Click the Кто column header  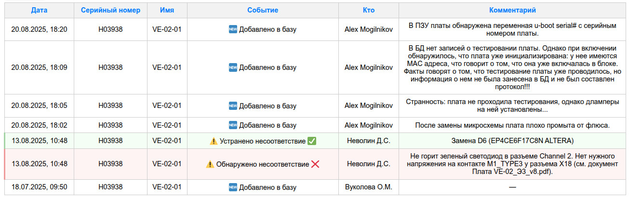(x=369, y=10)
